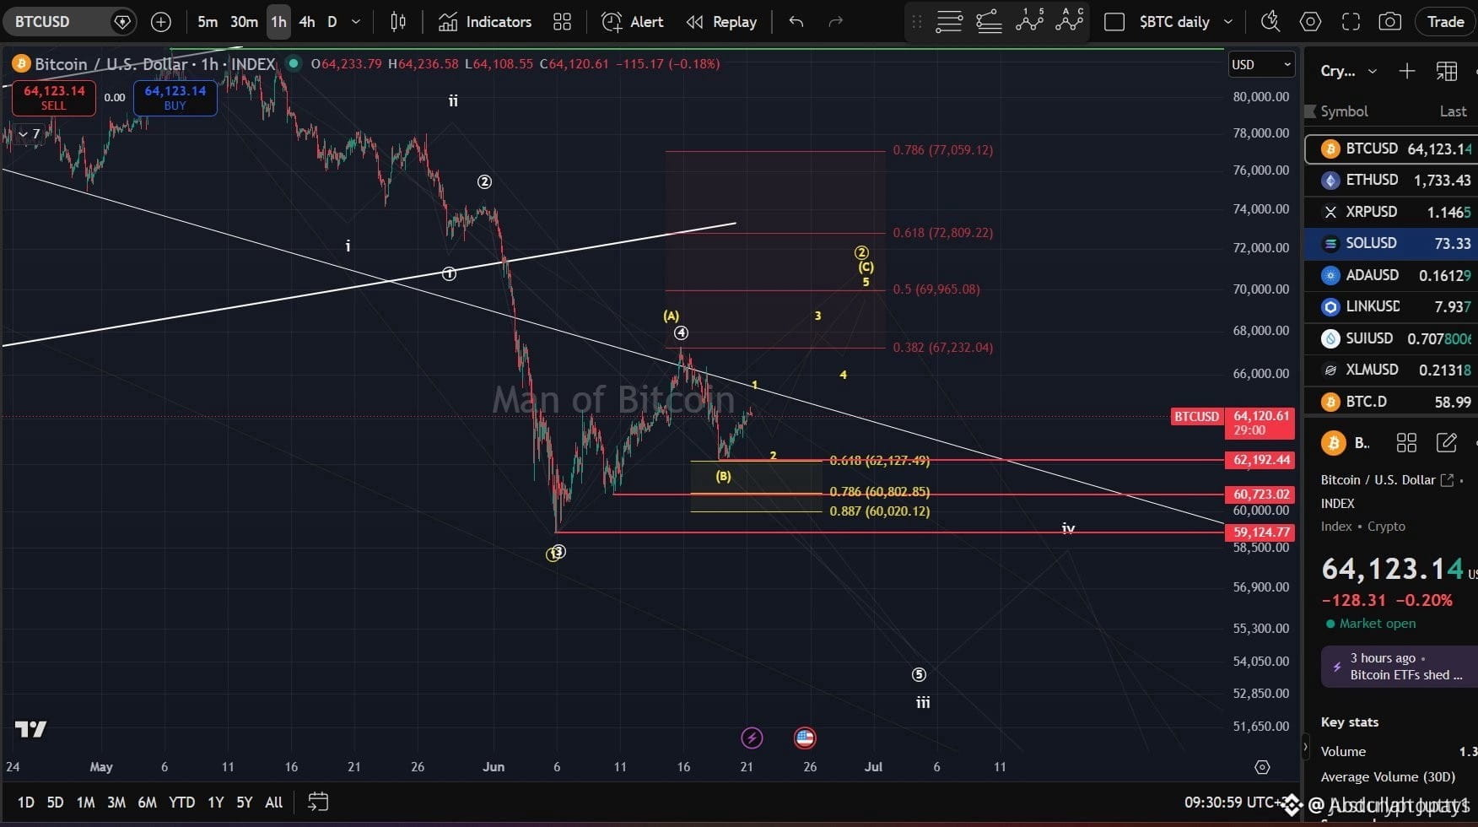Open the chart layout setup icon

point(1114,22)
